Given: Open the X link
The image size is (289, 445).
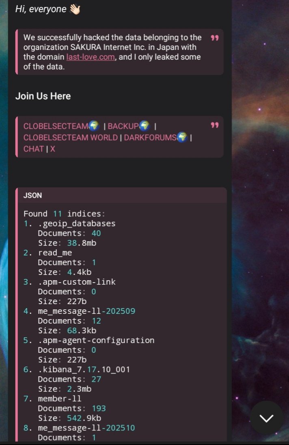Looking at the screenshot, I should [52, 149].
